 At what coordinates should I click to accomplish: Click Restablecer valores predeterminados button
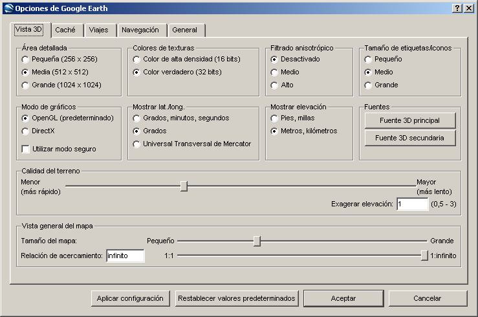point(237,298)
